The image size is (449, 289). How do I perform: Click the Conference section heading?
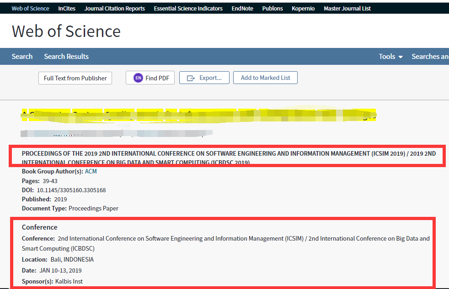coord(39,227)
